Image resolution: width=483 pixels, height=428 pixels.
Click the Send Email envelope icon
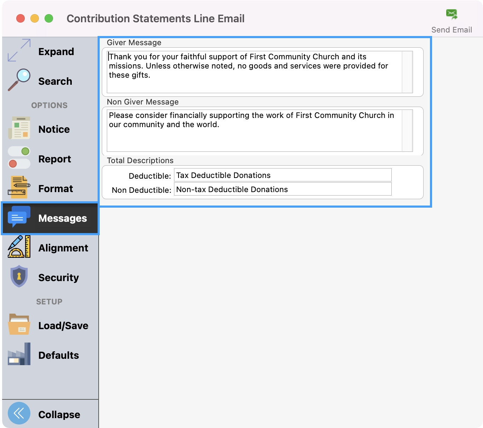click(x=452, y=14)
